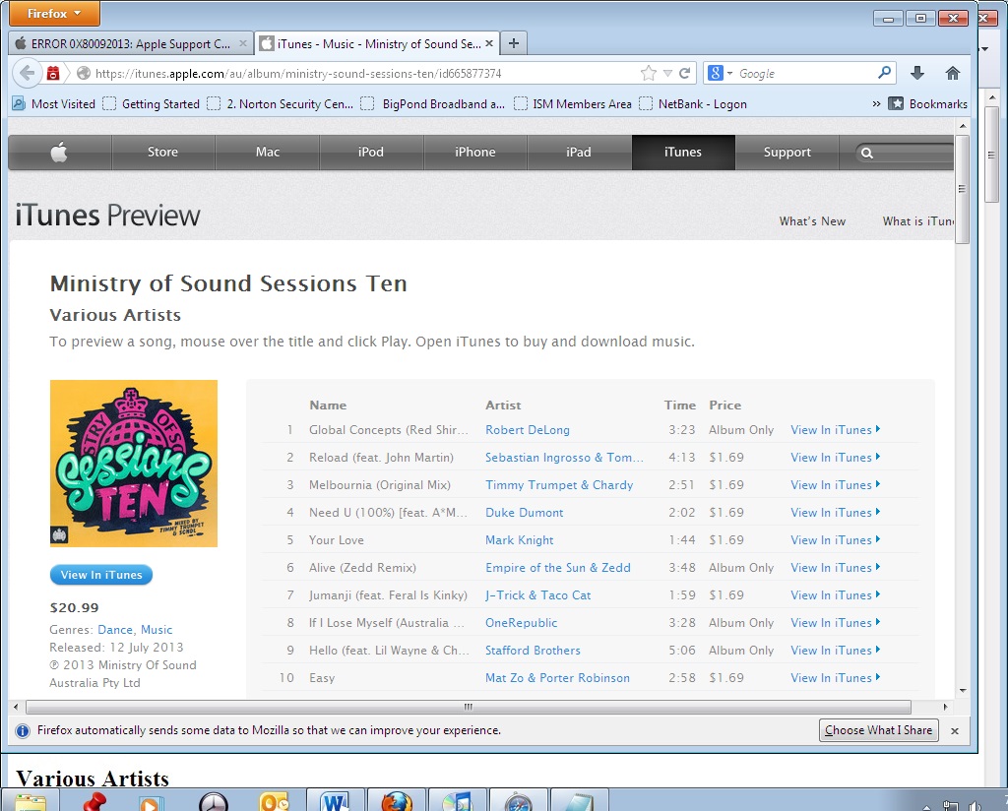Click the Apple logo in navigation bar
Screen dimensions: 1008x811
(59, 153)
